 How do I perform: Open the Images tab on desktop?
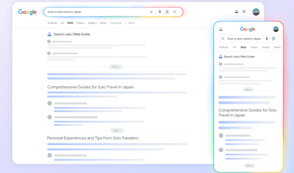point(92,23)
